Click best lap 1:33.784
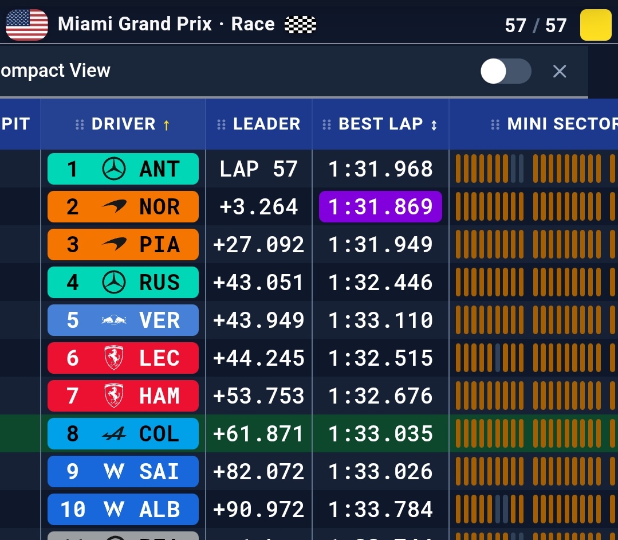The height and width of the screenshot is (540, 618). coord(380,510)
